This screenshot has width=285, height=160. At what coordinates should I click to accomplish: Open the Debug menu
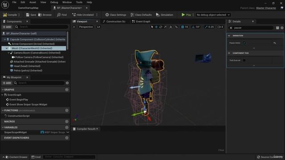(54, 2)
